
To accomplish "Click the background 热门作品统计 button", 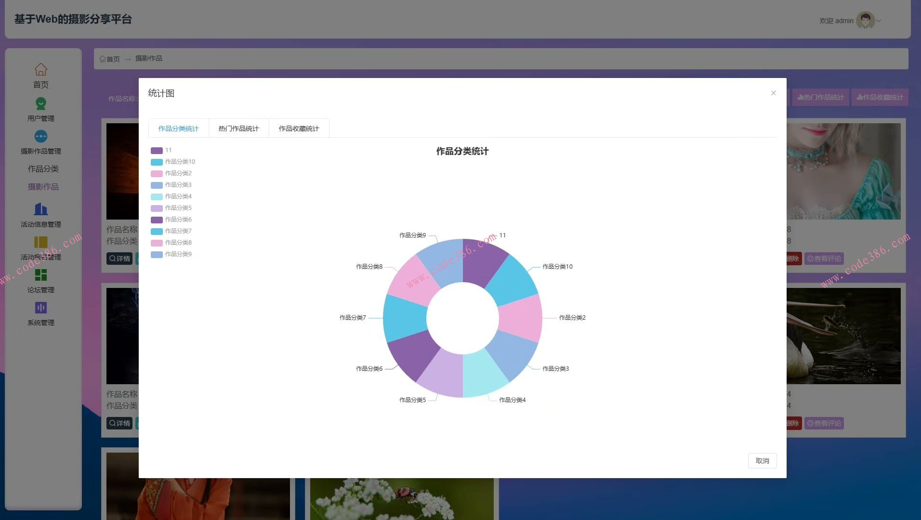I will click(x=821, y=97).
